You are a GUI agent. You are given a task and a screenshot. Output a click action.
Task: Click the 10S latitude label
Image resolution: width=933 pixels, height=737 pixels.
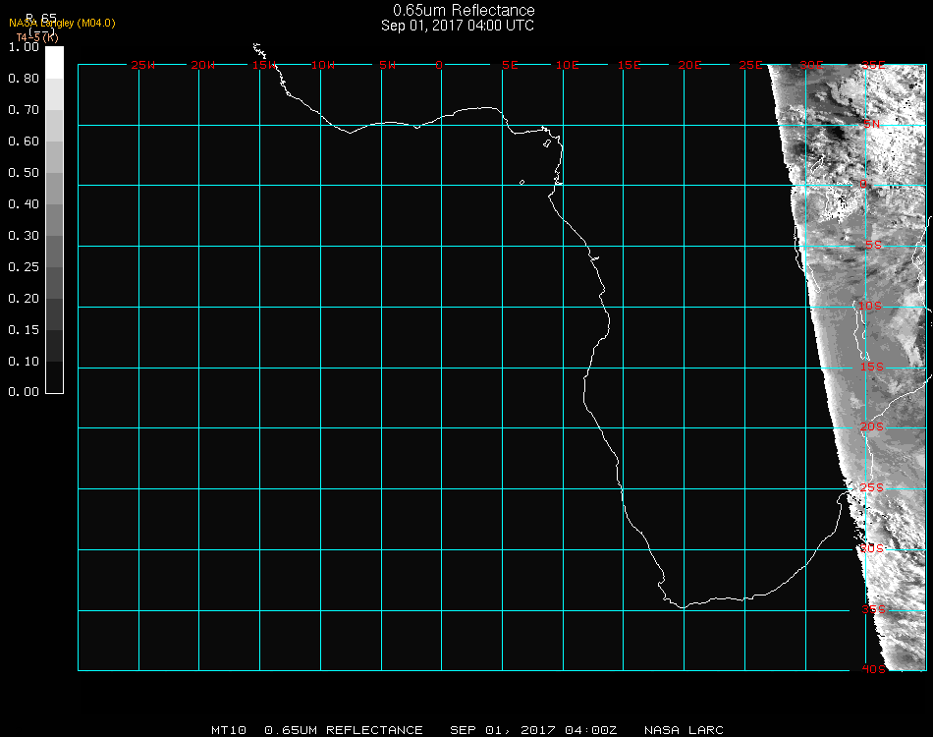(x=871, y=307)
